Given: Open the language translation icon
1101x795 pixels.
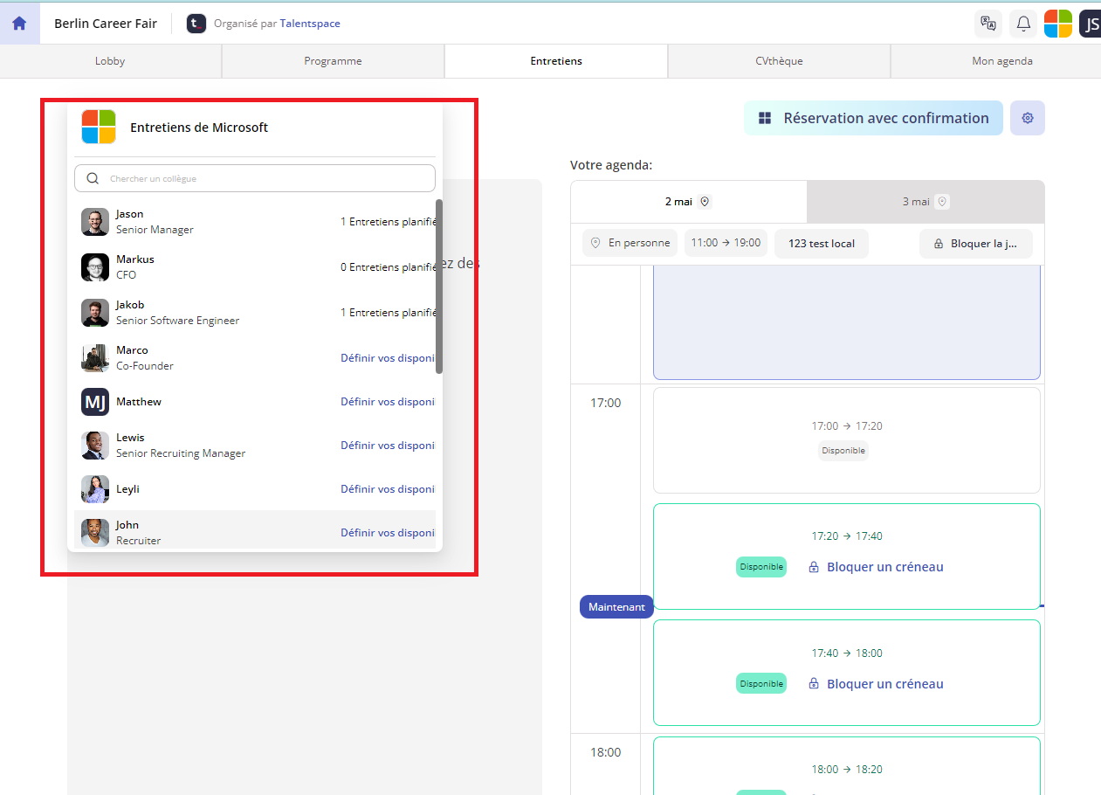Looking at the screenshot, I should 988,24.
